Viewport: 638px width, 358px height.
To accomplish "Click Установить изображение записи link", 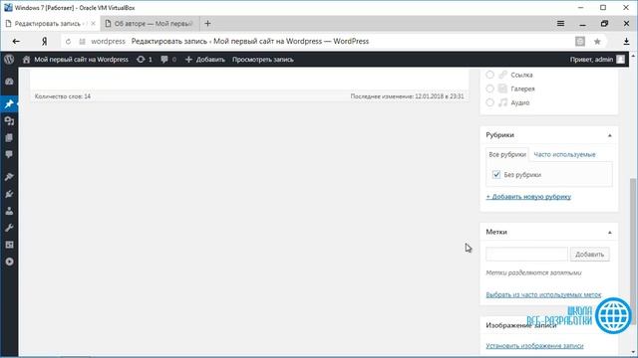I will coord(534,346).
